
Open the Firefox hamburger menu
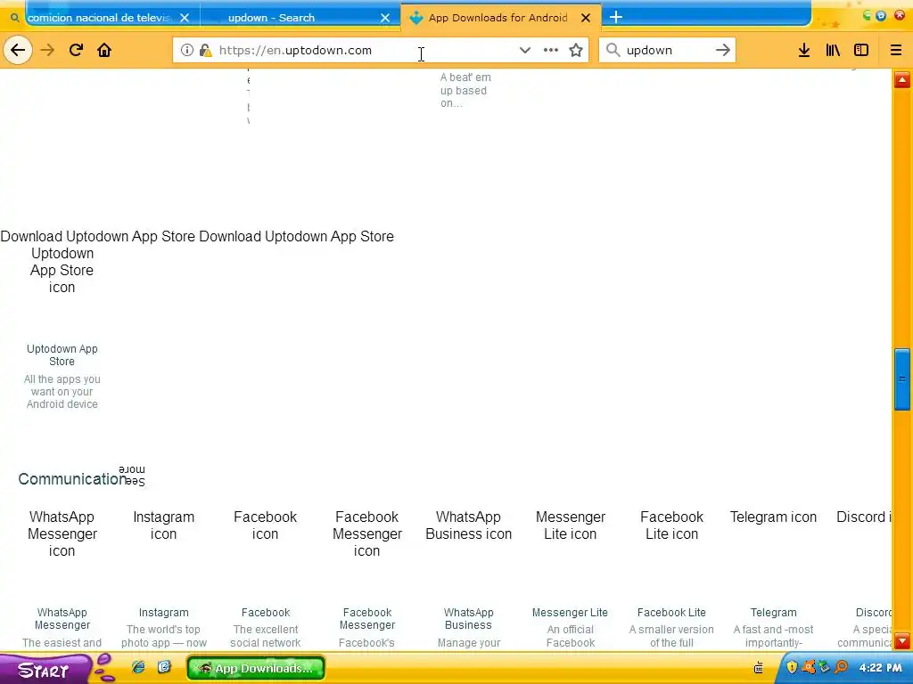point(896,50)
